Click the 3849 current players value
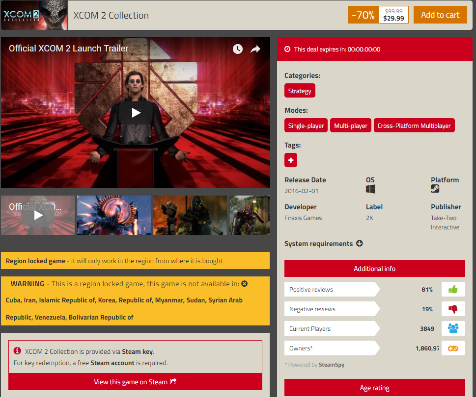 (x=427, y=328)
